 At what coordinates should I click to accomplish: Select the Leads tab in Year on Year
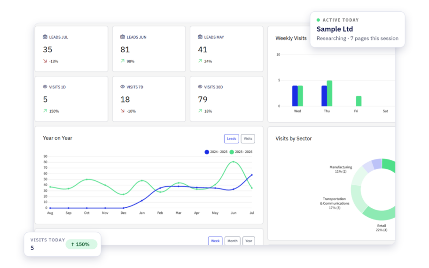tap(232, 139)
